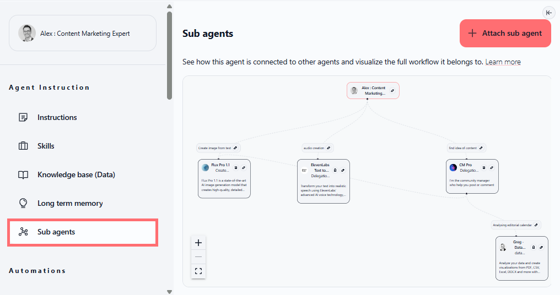Edit the "find idea of content" connection label

point(481,147)
